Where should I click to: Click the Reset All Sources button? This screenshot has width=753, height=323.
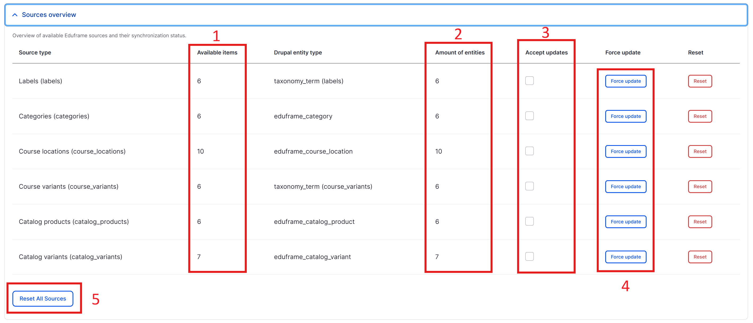(43, 298)
